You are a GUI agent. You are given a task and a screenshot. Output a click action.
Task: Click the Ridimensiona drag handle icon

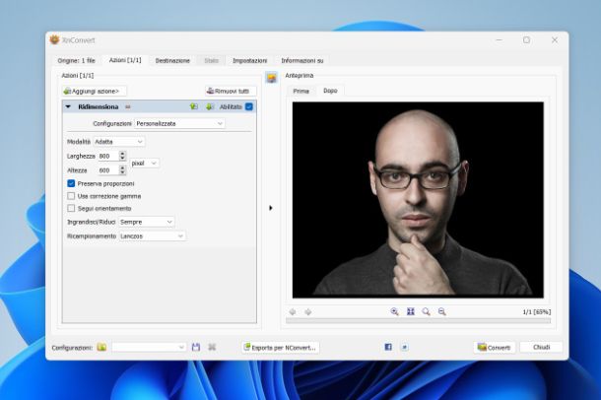tap(128, 106)
